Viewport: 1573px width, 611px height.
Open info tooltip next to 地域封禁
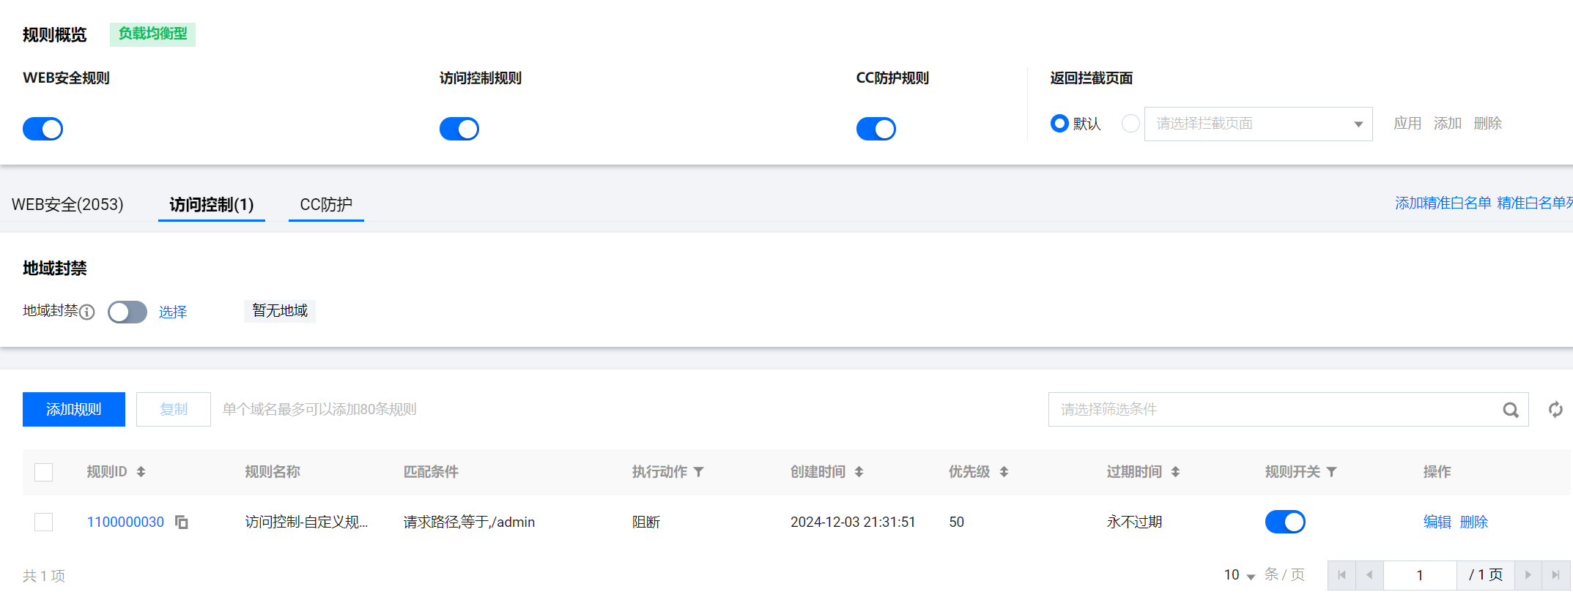pos(87,312)
